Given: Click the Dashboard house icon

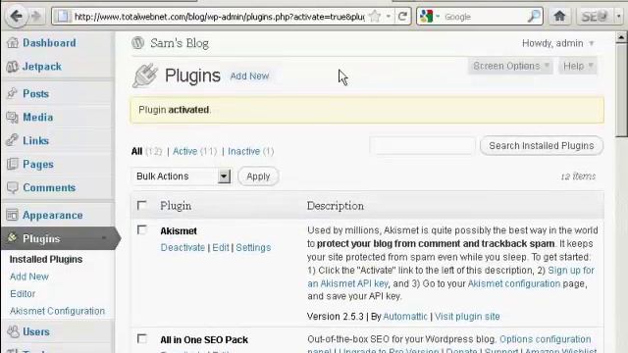Looking at the screenshot, I should (13, 43).
